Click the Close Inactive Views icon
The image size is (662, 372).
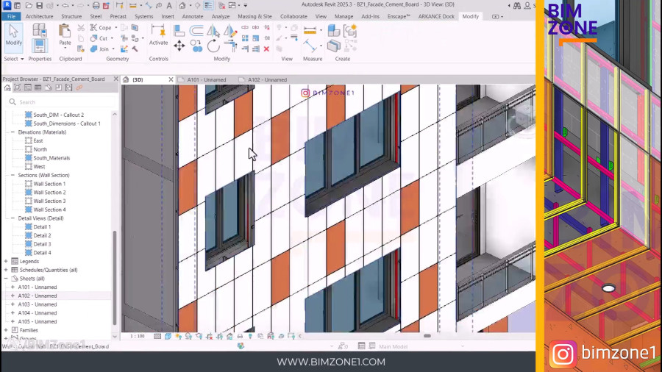[x=221, y=5]
